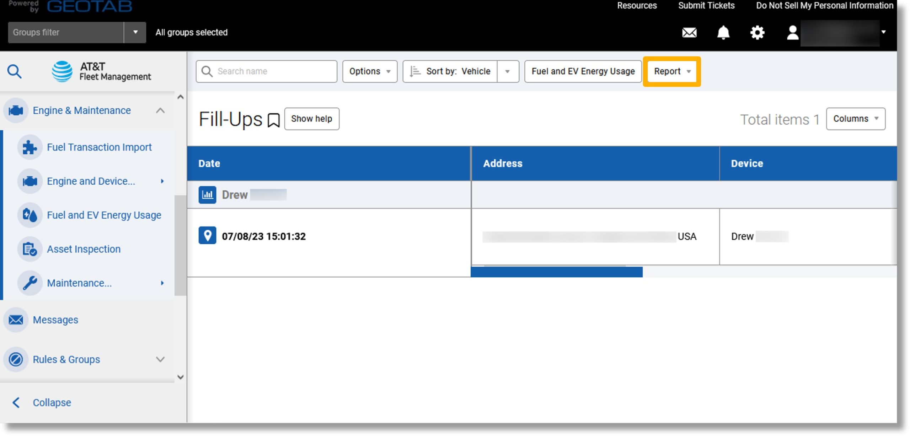Image resolution: width=910 pixels, height=436 pixels.
Task: Click the 07/08/23 15:01:32 date entry
Action: (264, 236)
